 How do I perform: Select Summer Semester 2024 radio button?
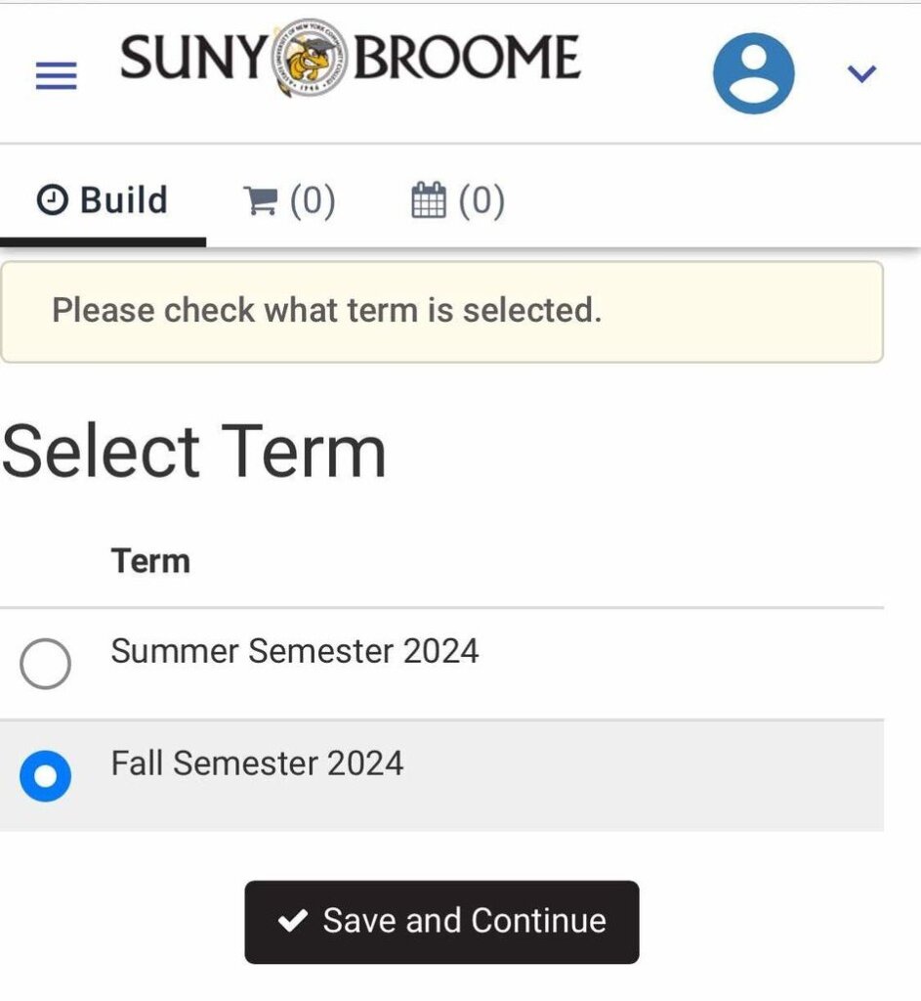pyautogui.click(x=45, y=664)
